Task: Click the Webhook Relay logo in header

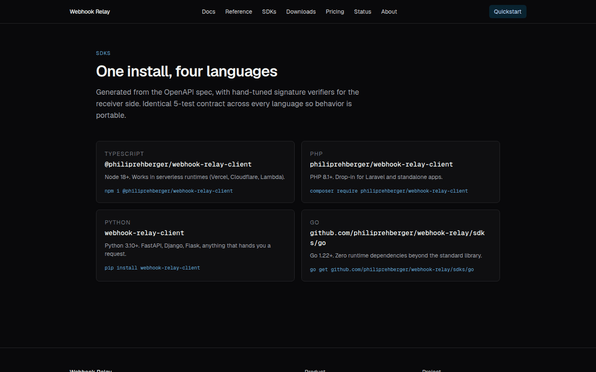Action: pos(90,11)
